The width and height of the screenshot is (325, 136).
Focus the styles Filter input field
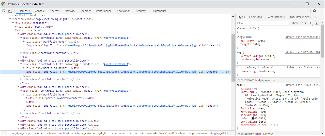click(x=263, y=23)
